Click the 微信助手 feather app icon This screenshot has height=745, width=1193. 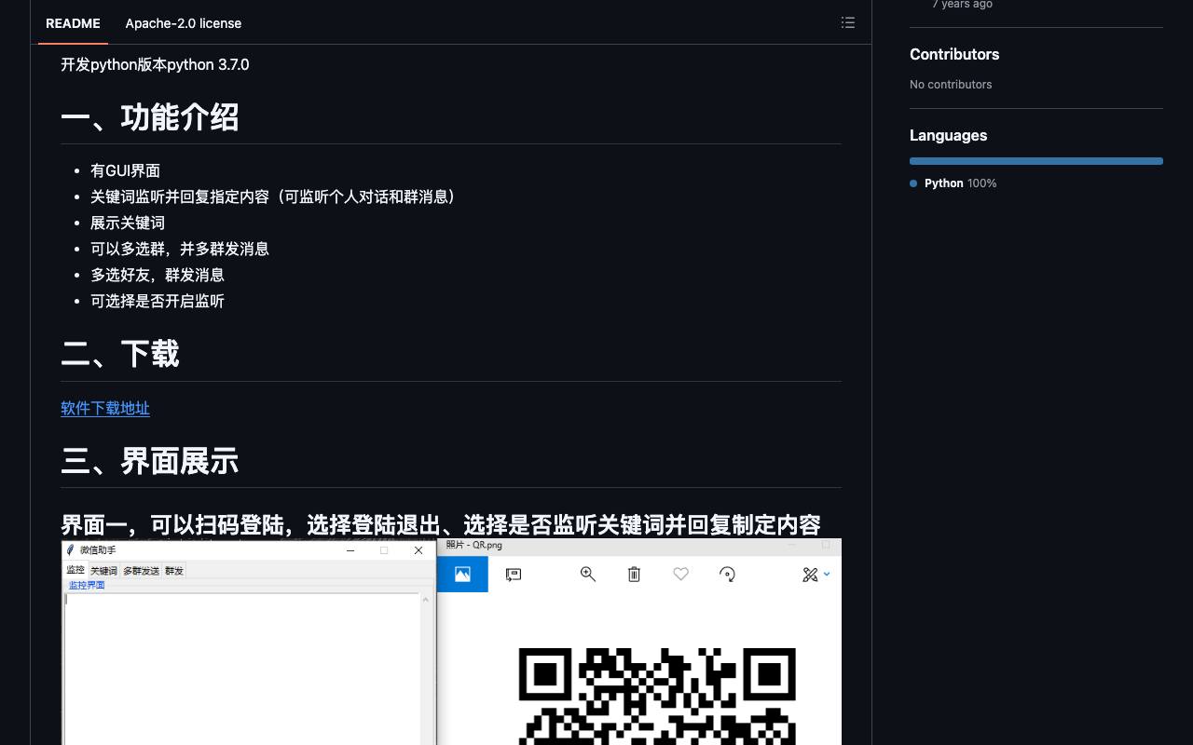pyautogui.click(x=70, y=550)
